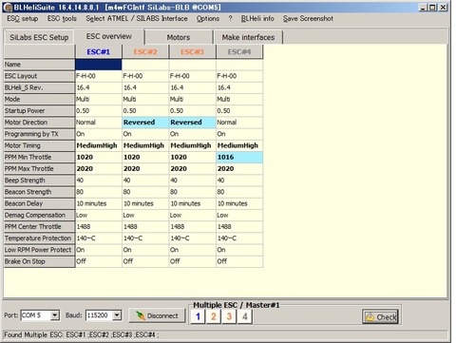
Task: Click the Beacon Strength row label
Action: click(39, 192)
